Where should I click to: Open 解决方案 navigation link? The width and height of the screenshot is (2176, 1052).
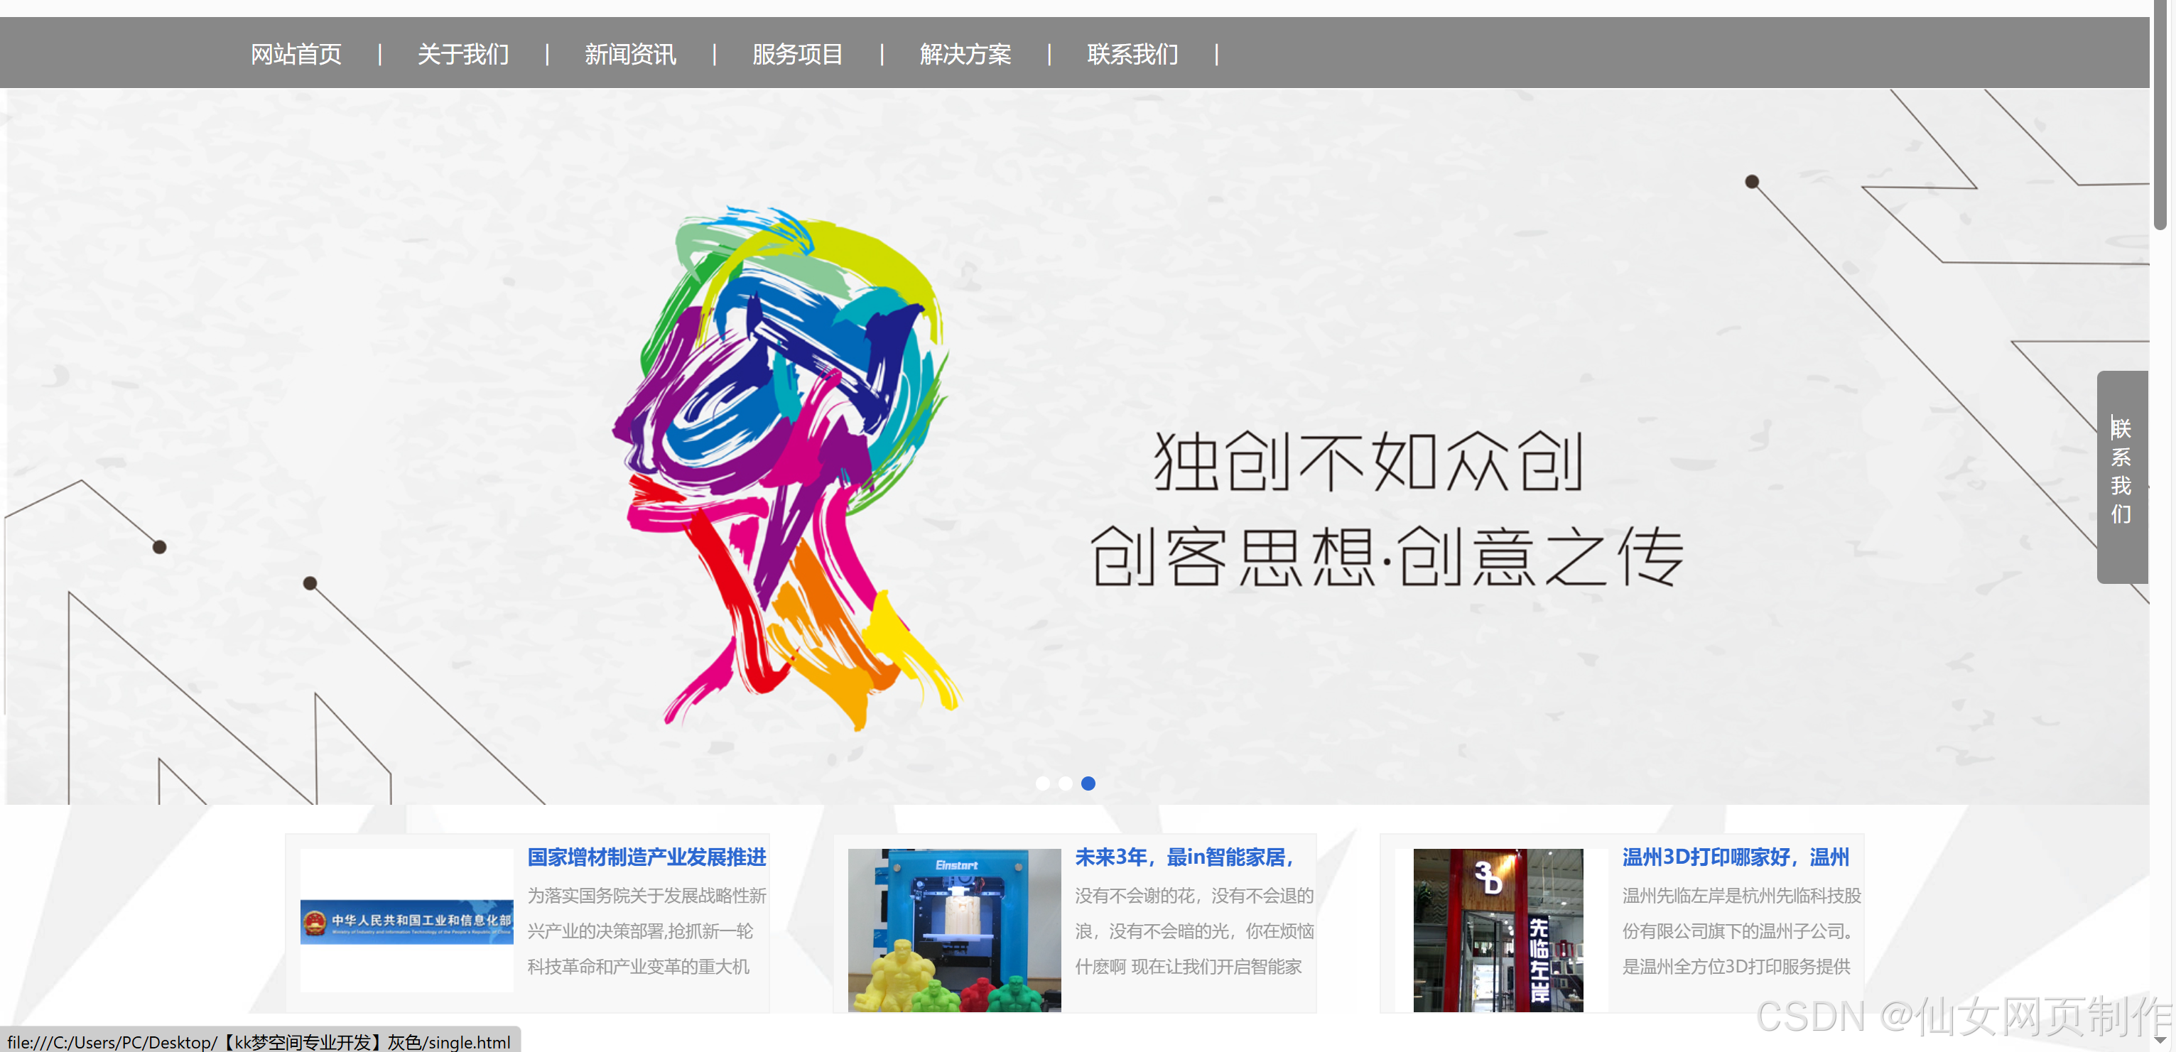click(x=965, y=54)
